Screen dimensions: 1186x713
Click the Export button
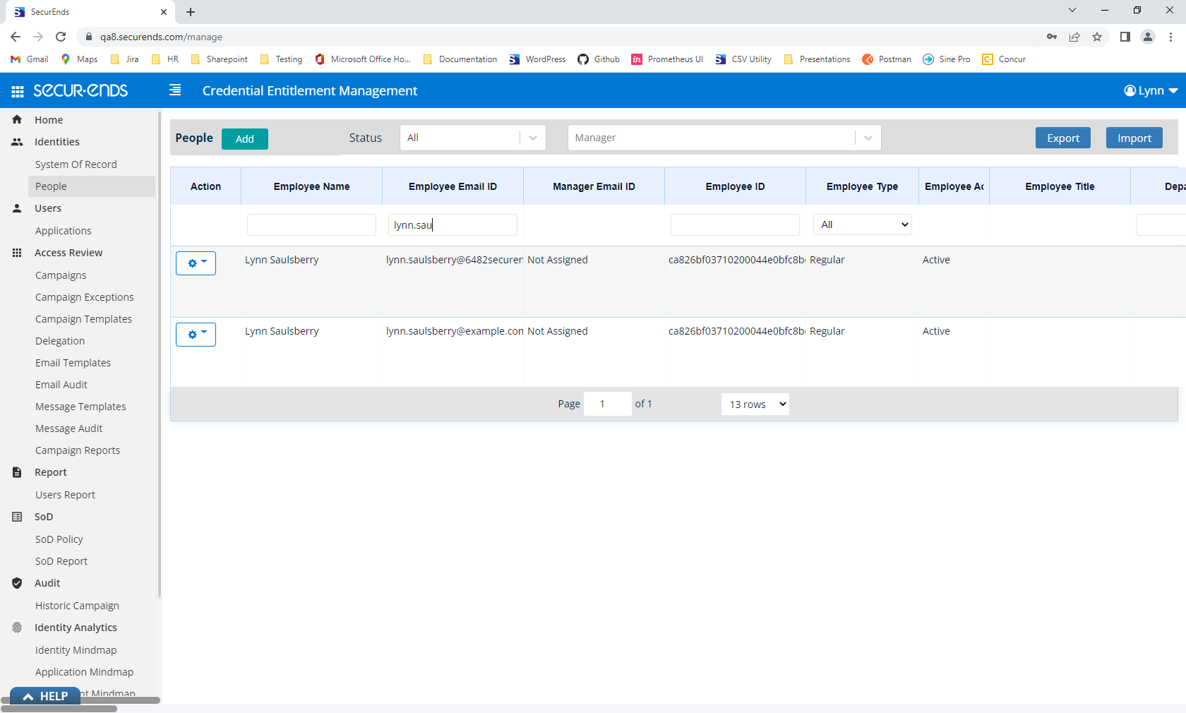click(x=1062, y=138)
